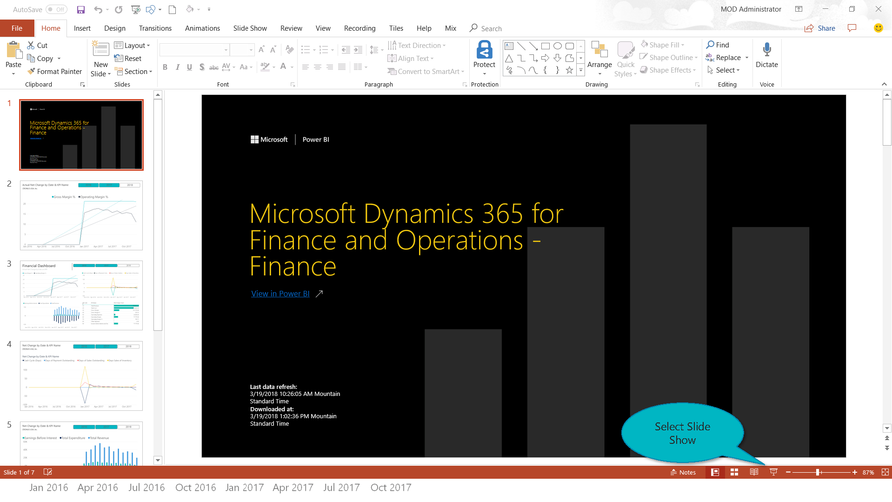The width and height of the screenshot is (892, 502).
Task: Click the Protect lock icon
Action: click(484, 50)
